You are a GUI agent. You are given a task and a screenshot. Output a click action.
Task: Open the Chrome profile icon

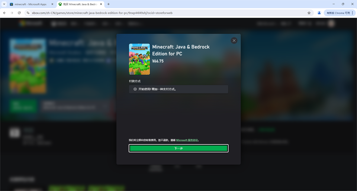click(319, 13)
